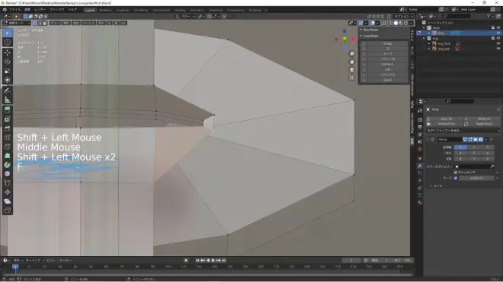The width and height of the screenshot is (503, 282).
Task: Hide the Body object via eye icon
Action: [498, 33]
